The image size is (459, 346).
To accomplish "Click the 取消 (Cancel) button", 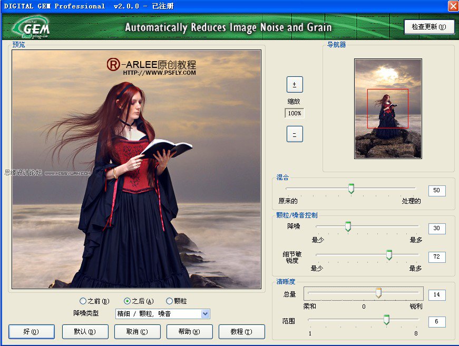I will 137,332.
